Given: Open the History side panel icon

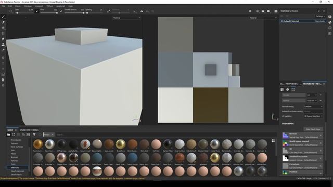Looking at the screenshot, I should [330, 28].
